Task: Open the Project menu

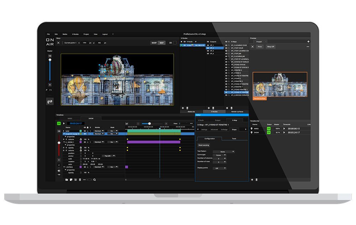Action: pyautogui.click(x=86, y=34)
